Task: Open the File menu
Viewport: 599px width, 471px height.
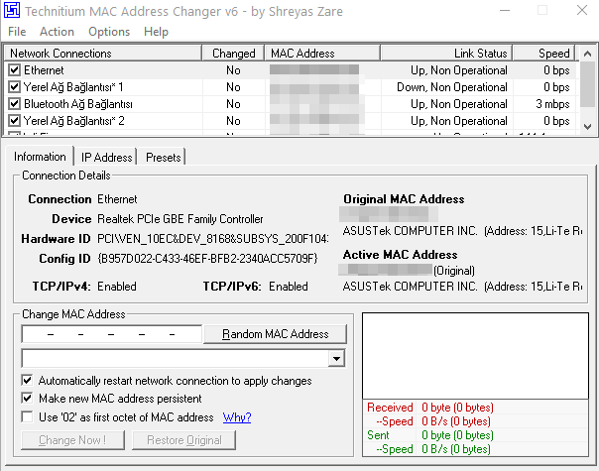Action: (17, 32)
